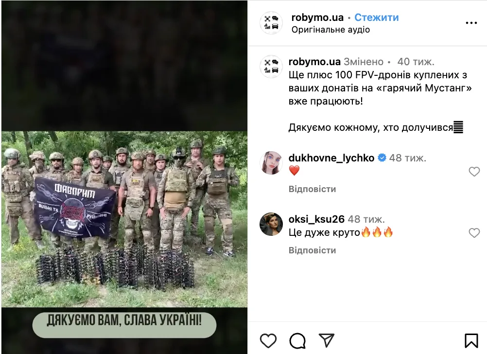Open Оригінальне аудіо audio link
487x354 pixels.
(x=330, y=30)
